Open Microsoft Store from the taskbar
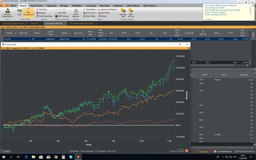256x160 pixels. tap(41, 157)
